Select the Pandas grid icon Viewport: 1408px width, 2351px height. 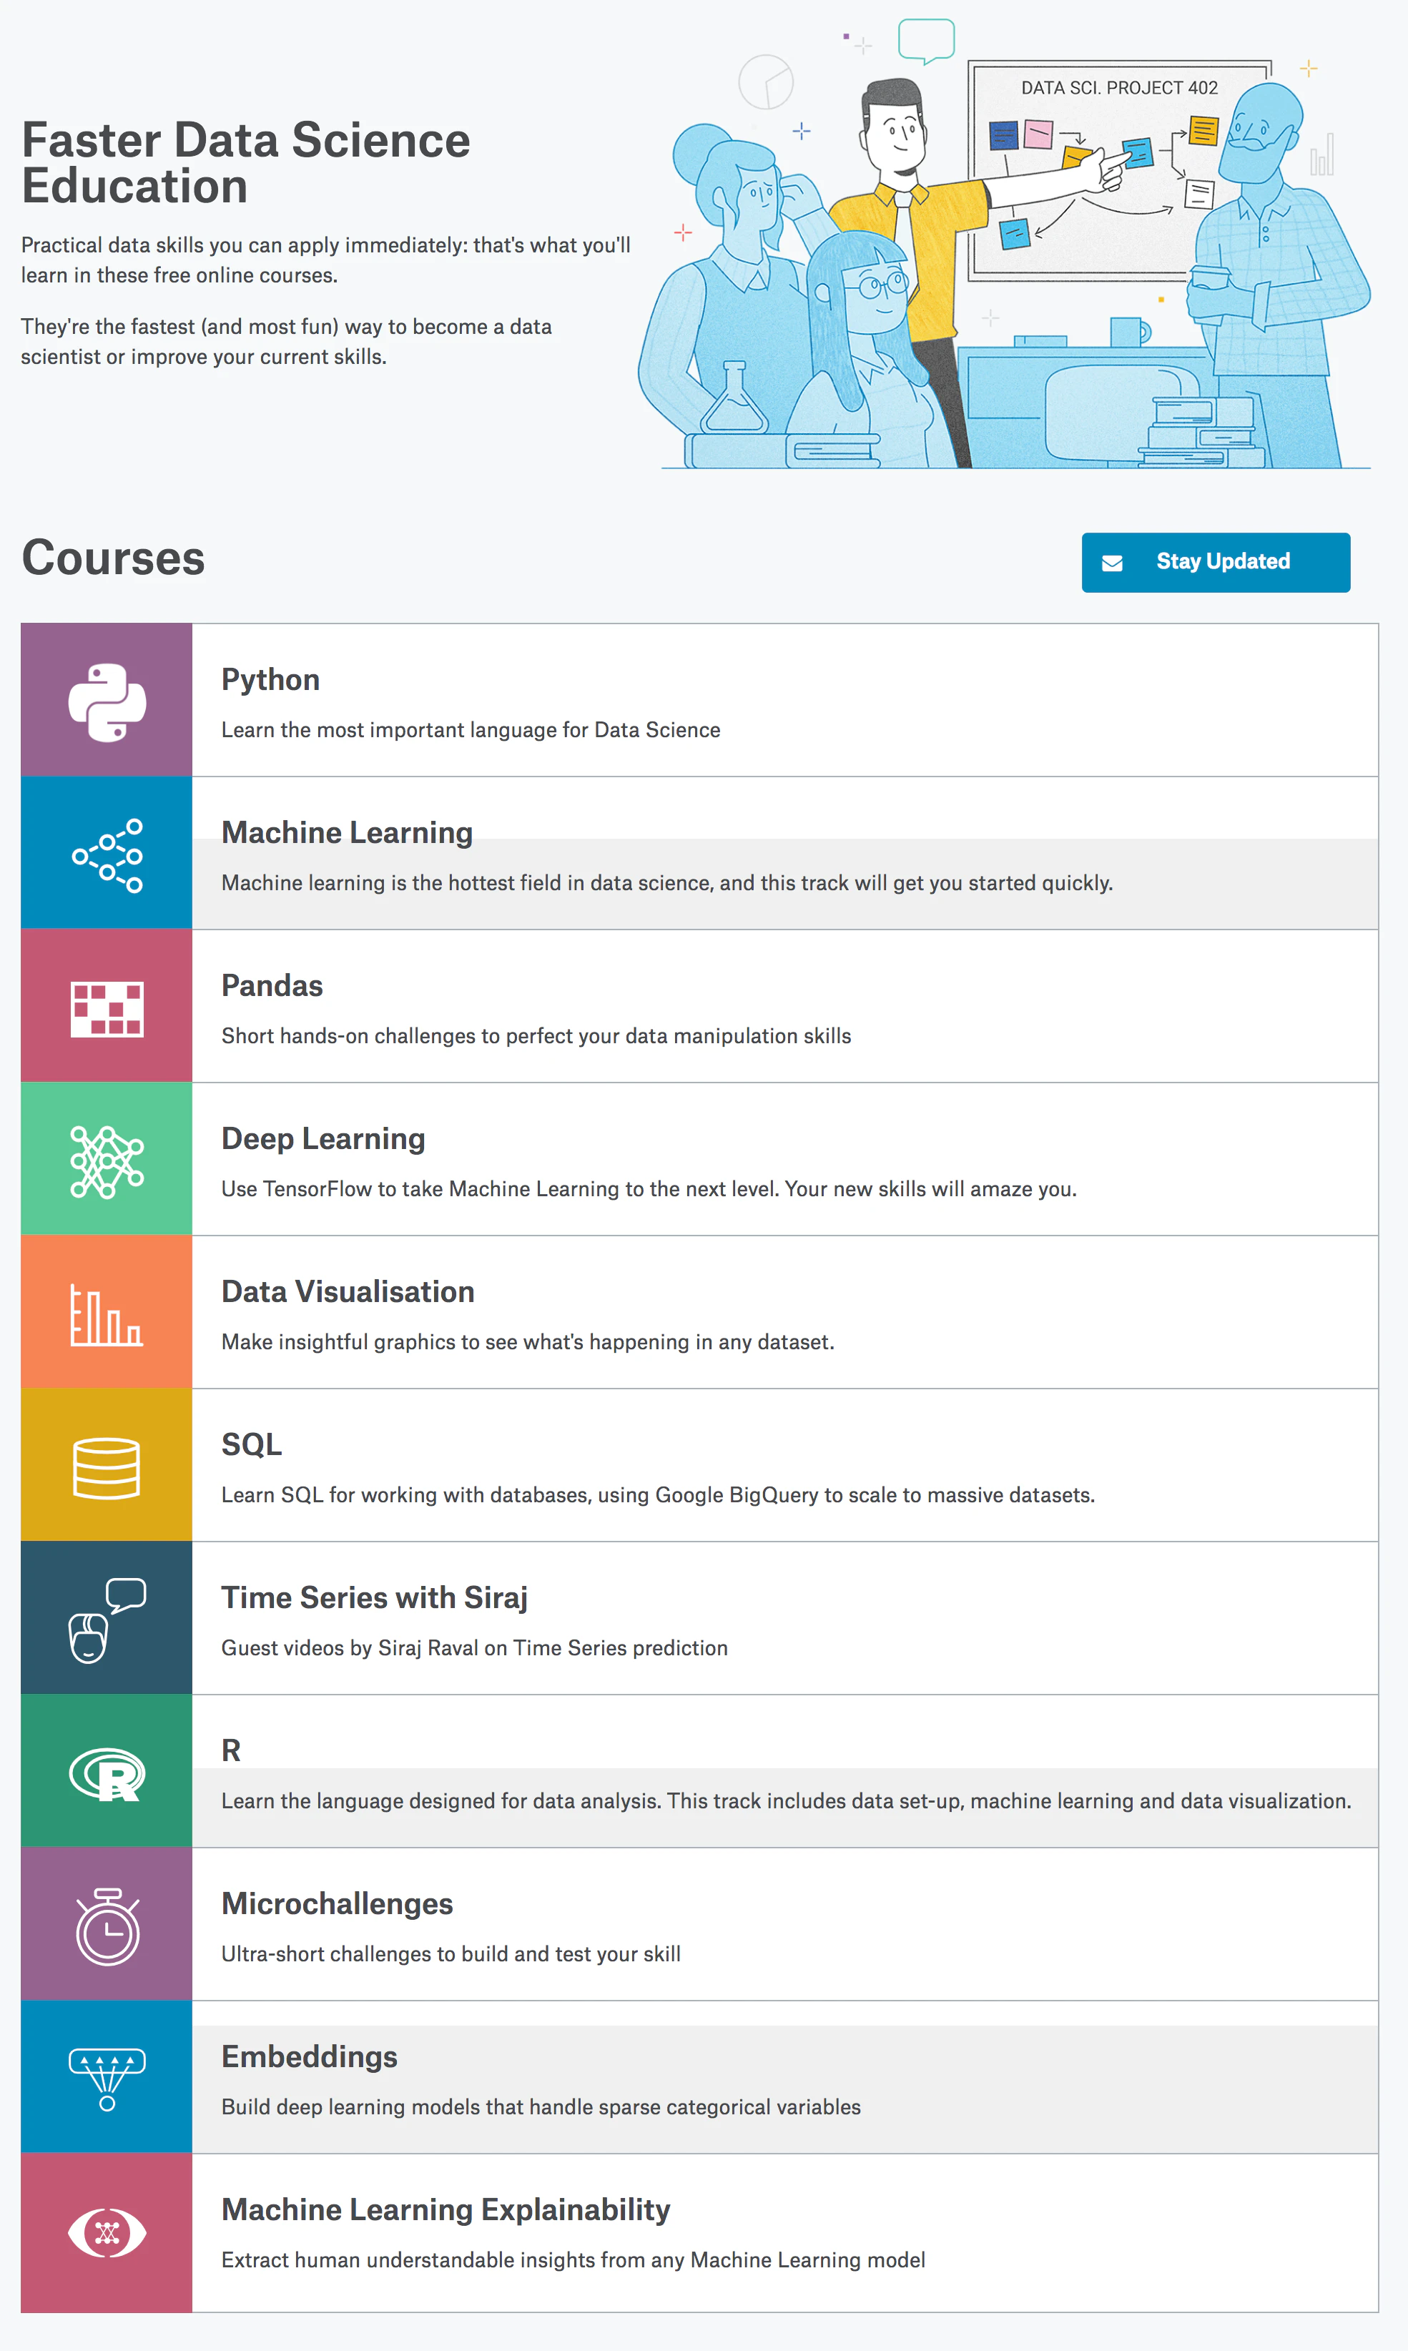(x=107, y=1008)
